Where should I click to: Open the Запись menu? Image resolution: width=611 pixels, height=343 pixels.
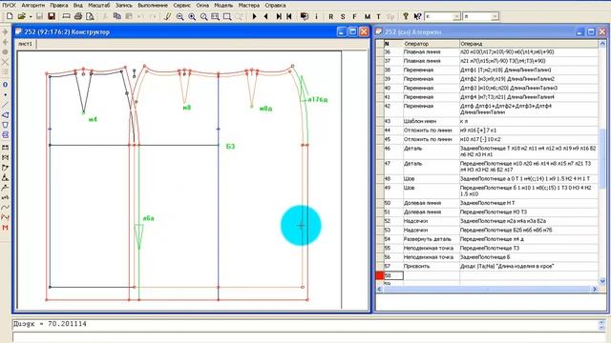(123, 6)
